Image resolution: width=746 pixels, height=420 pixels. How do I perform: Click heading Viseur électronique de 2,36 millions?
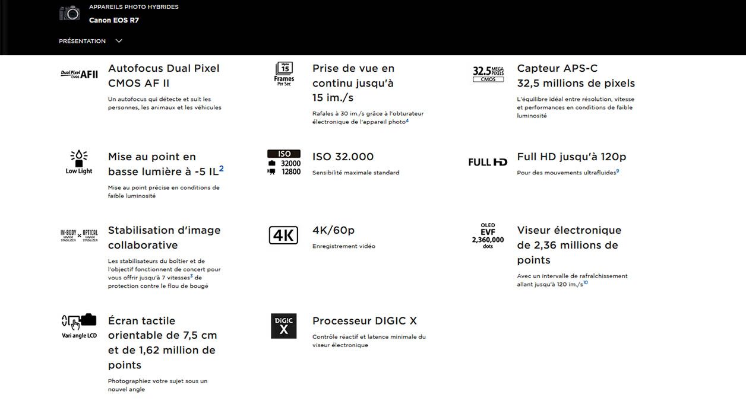(569, 245)
